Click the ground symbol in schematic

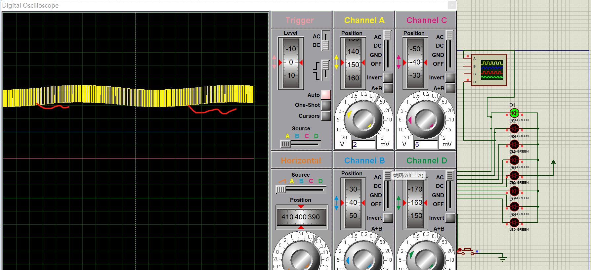[503, 258]
